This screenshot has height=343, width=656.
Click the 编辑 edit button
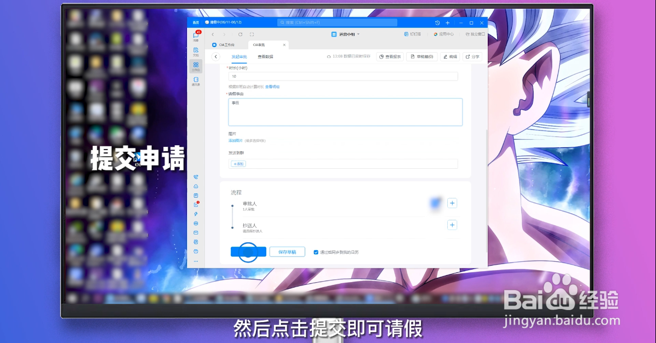click(x=450, y=56)
